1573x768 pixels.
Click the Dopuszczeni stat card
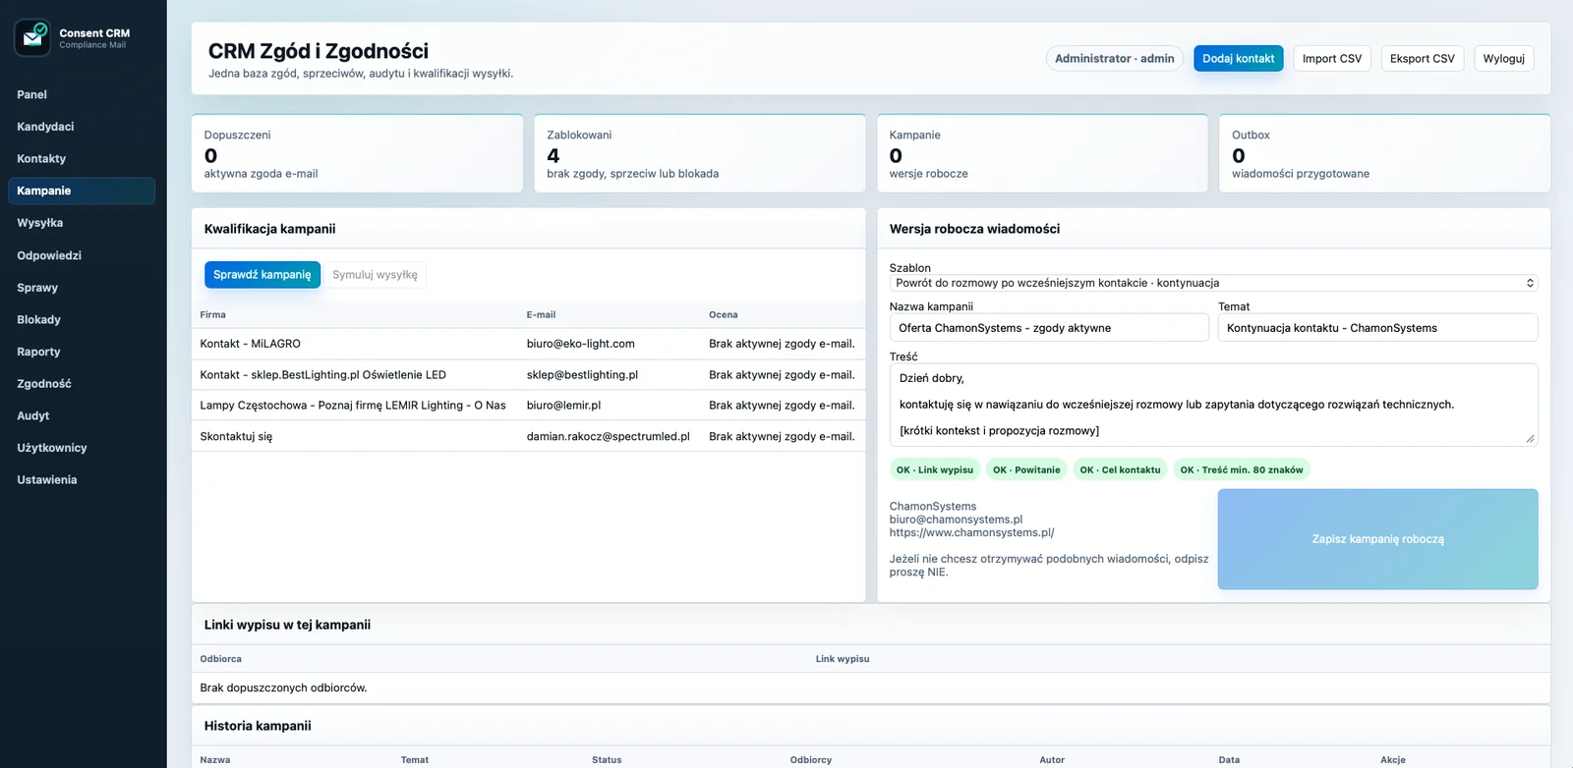click(x=357, y=153)
